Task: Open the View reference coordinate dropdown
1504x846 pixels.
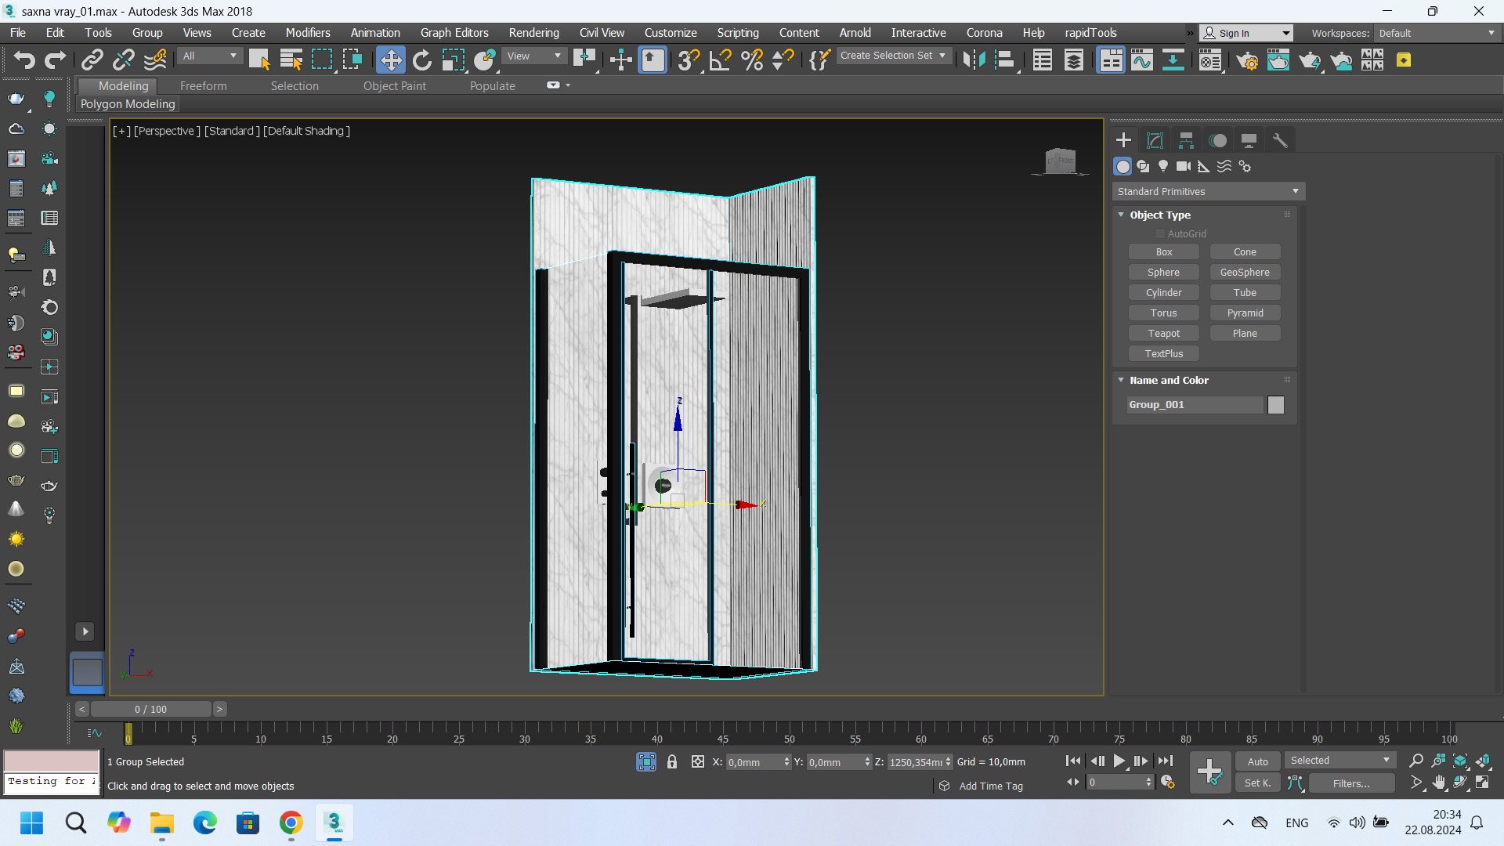Action: coord(534,56)
